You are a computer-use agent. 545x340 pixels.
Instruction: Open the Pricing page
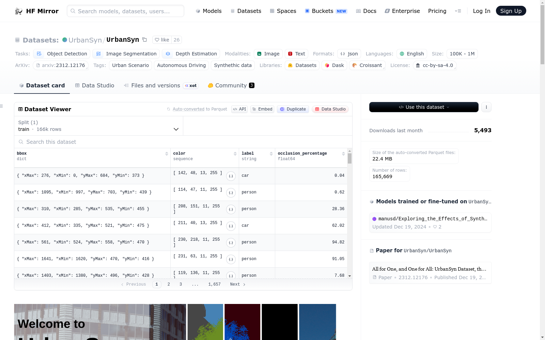click(x=437, y=11)
